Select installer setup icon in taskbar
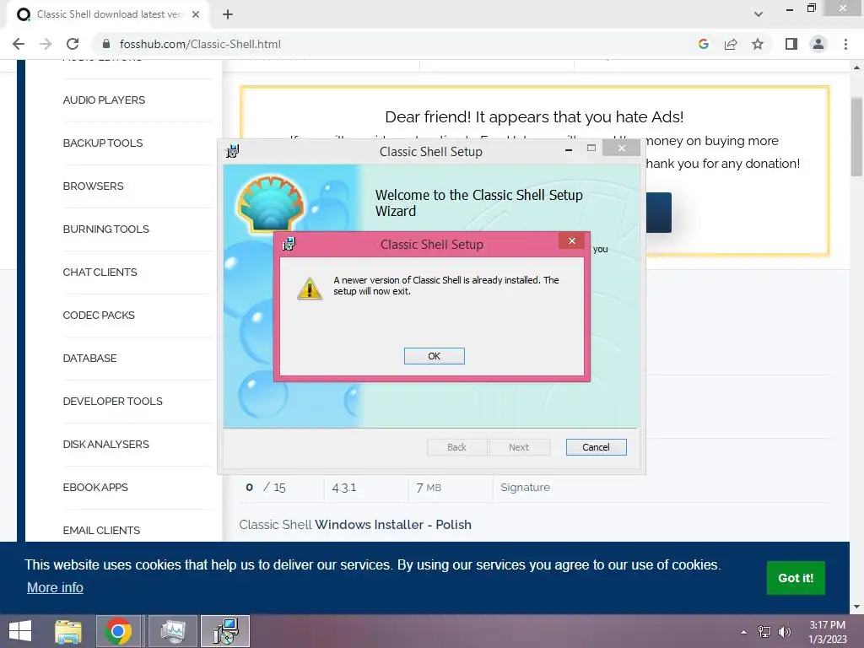Viewport: 864px width, 648px height. (x=225, y=631)
